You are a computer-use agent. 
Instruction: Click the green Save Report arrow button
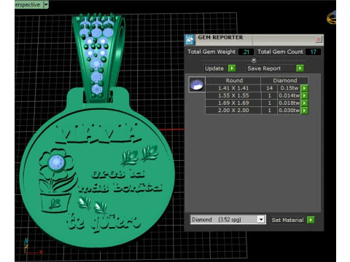[x=300, y=68]
